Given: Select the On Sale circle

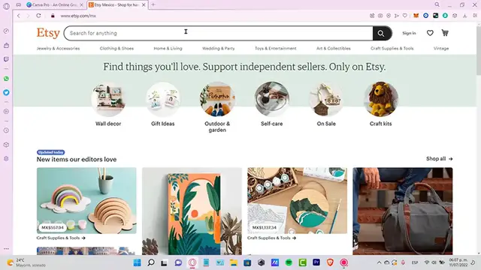Looking at the screenshot, I should click(326, 99).
